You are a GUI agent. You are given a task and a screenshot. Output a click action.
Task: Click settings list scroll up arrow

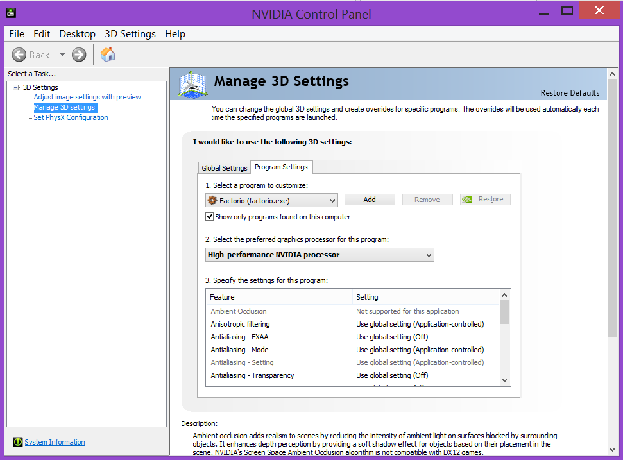pyautogui.click(x=504, y=295)
